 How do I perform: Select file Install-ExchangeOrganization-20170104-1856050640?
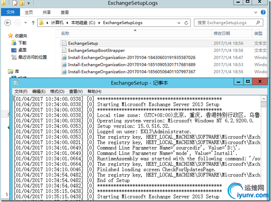(132, 72)
